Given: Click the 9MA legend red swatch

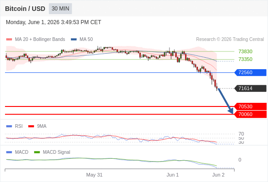Looking at the screenshot, I should (x=31, y=126).
